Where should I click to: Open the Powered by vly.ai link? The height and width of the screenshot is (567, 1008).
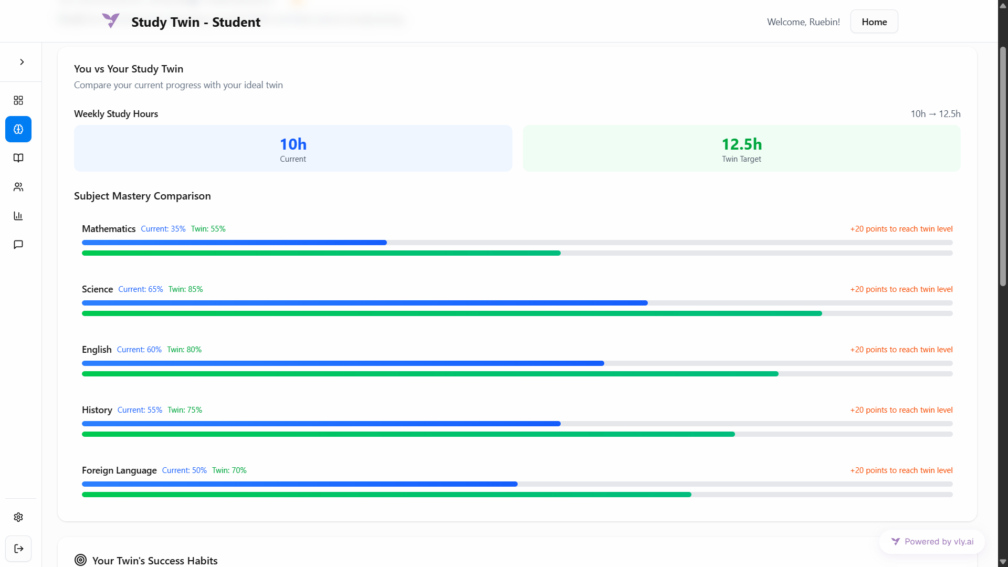tap(932, 542)
